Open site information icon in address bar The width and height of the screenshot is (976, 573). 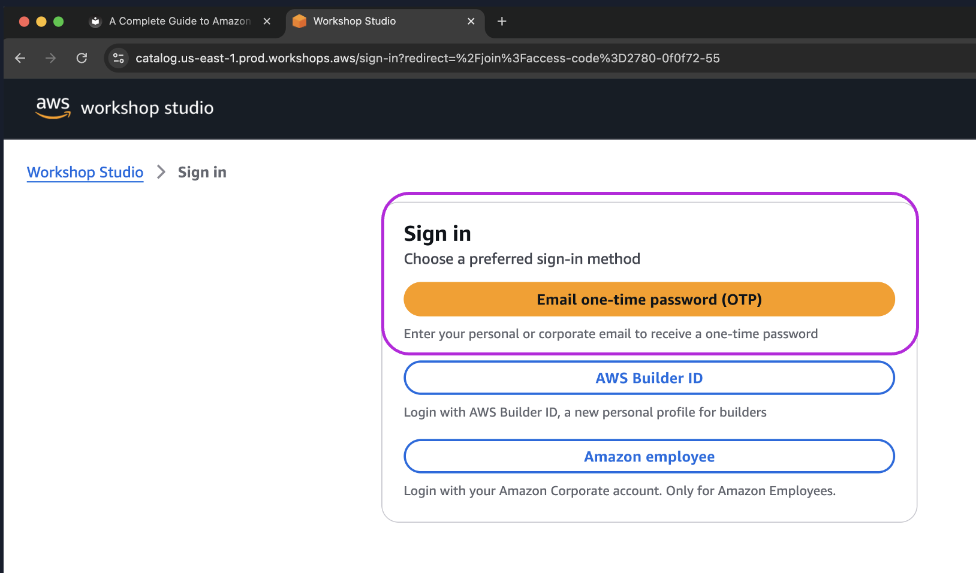pyautogui.click(x=119, y=58)
